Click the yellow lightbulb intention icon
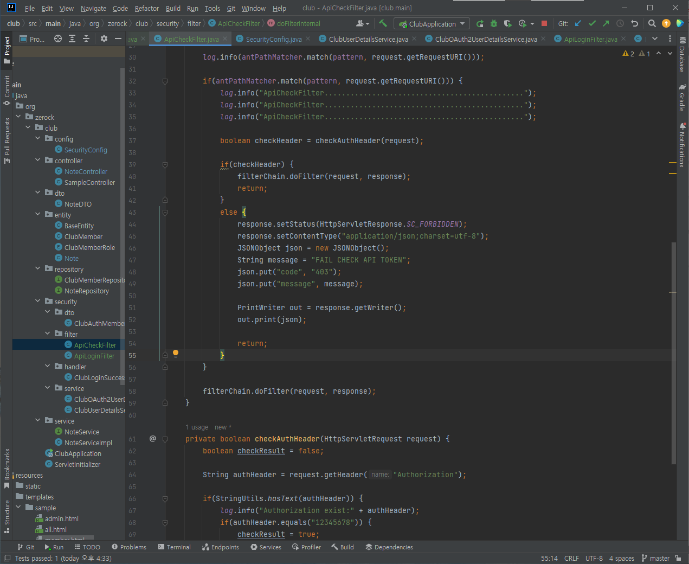 pos(176,354)
